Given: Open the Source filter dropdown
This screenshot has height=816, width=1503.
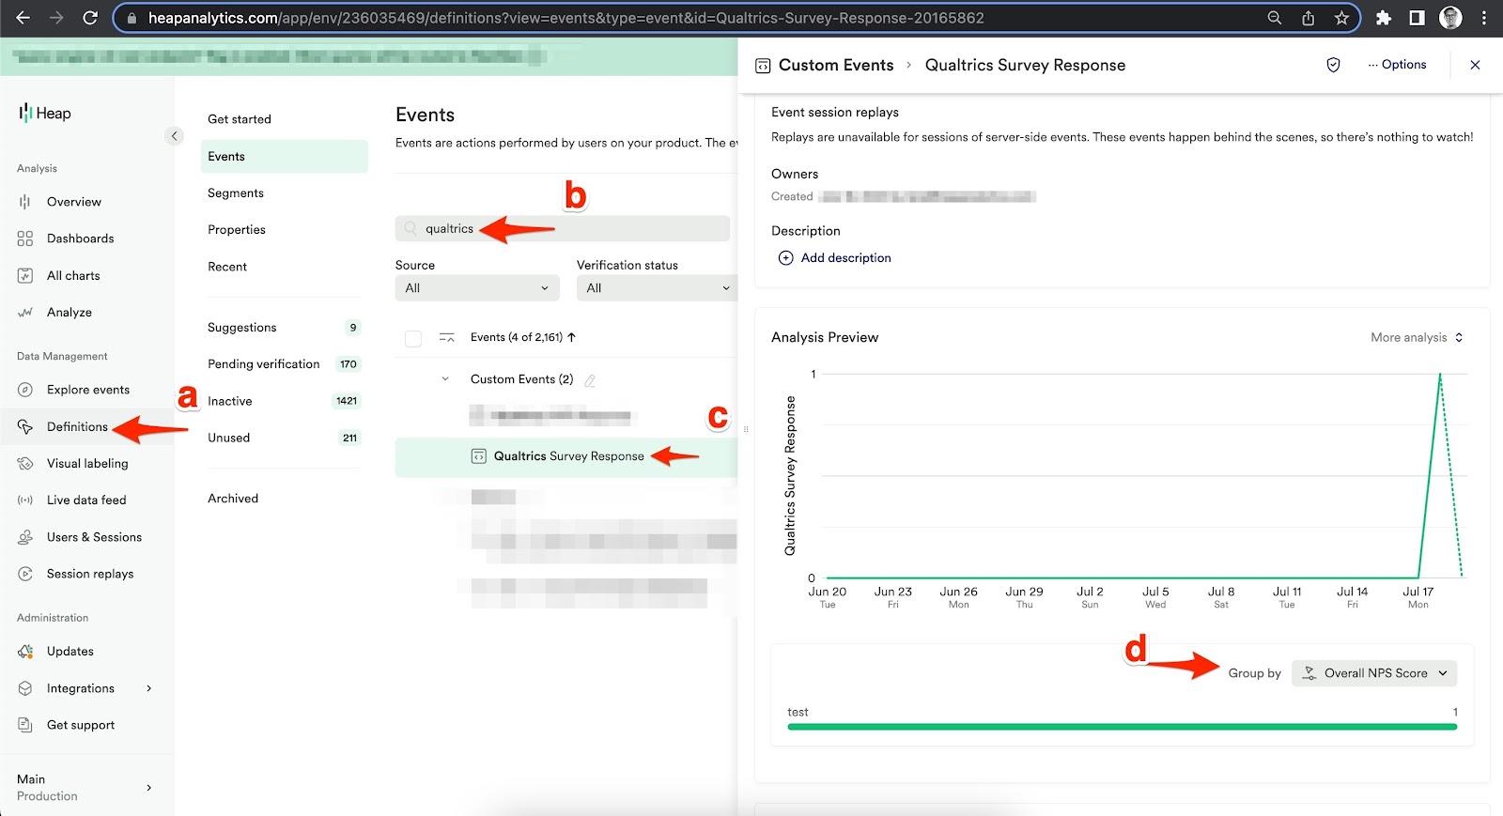Looking at the screenshot, I should [477, 288].
